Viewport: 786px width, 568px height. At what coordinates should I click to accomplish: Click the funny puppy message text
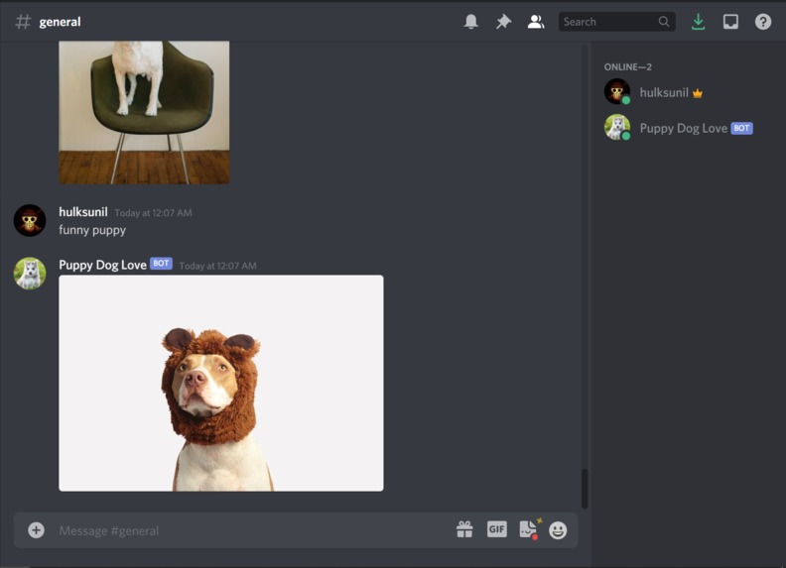(92, 230)
